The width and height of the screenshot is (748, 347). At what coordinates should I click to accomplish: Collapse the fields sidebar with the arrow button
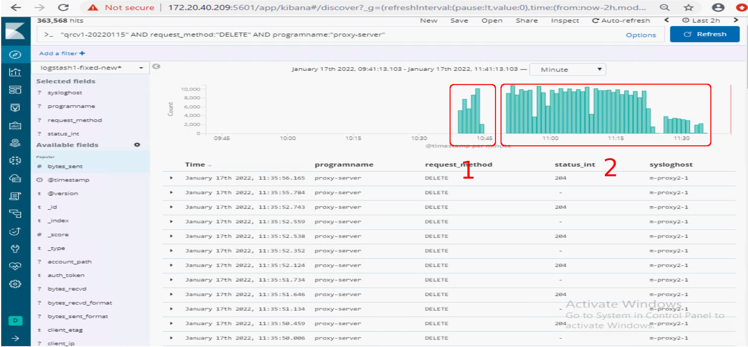156,66
